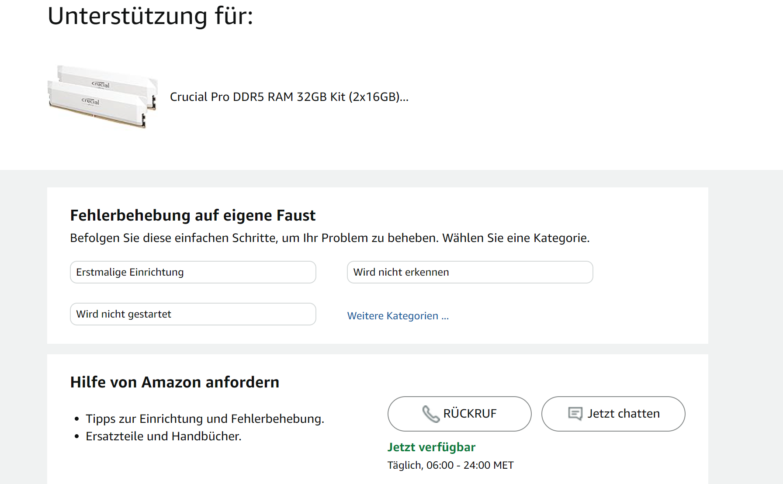Click the Tipps zur Einrichtung bullet point
This screenshot has height=484, width=783.
point(204,419)
